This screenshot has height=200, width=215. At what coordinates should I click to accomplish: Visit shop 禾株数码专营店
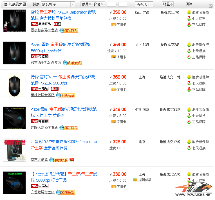coord(42,95)
